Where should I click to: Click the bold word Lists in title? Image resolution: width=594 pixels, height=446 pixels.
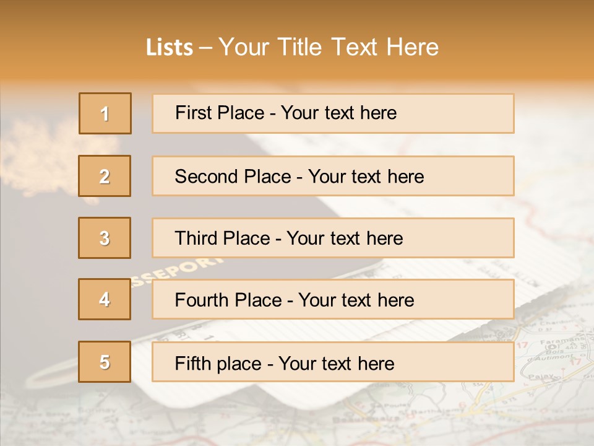pyautogui.click(x=169, y=48)
